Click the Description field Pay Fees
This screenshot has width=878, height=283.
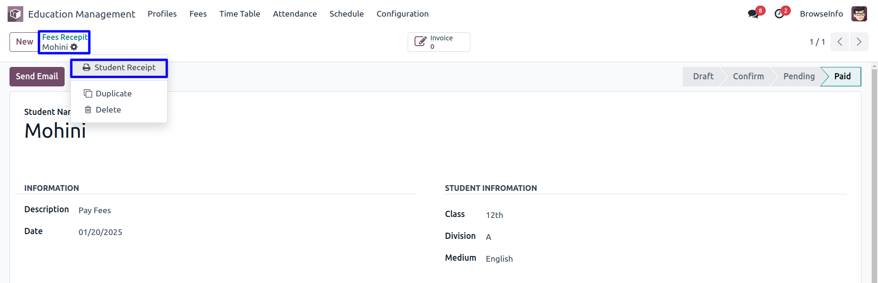95,210
